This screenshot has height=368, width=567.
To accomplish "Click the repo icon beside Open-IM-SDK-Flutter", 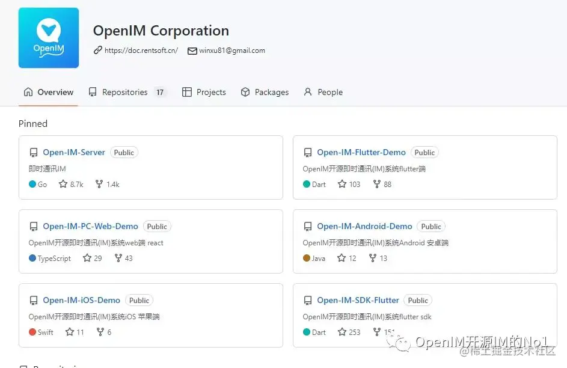I will pyautogui.click(x=308, y=301).
